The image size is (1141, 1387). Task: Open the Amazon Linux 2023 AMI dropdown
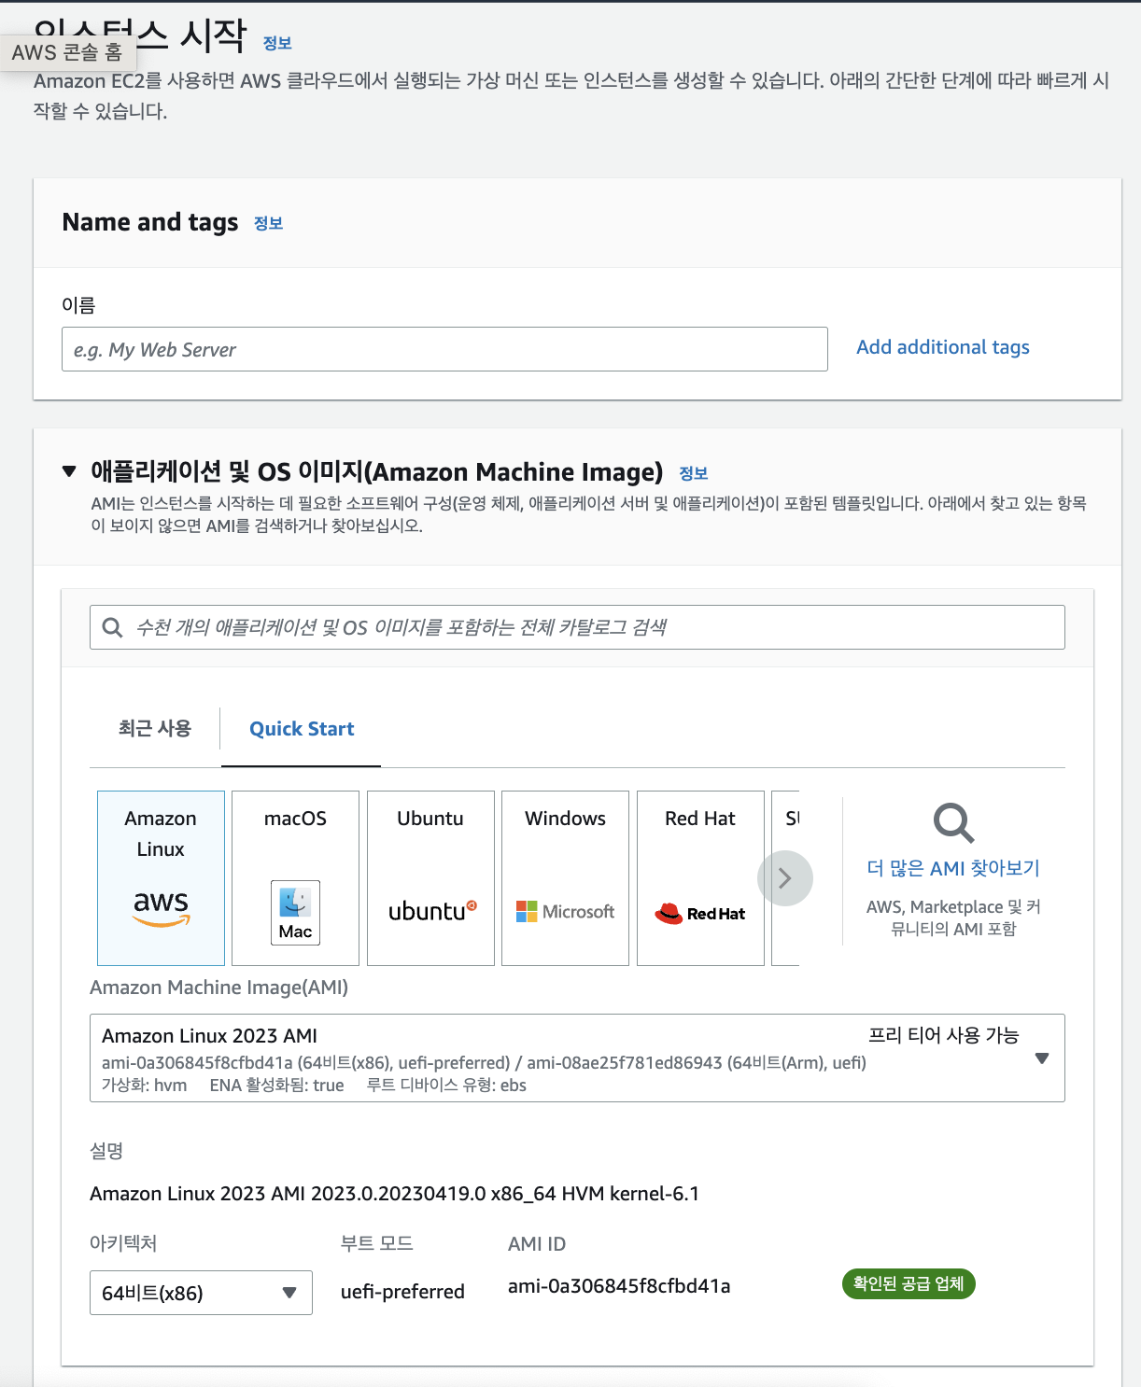pos(577,1058)
